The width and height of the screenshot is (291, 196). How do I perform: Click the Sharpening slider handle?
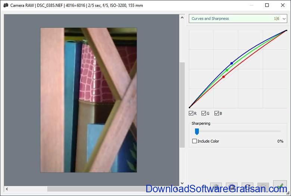coord(197,131)
